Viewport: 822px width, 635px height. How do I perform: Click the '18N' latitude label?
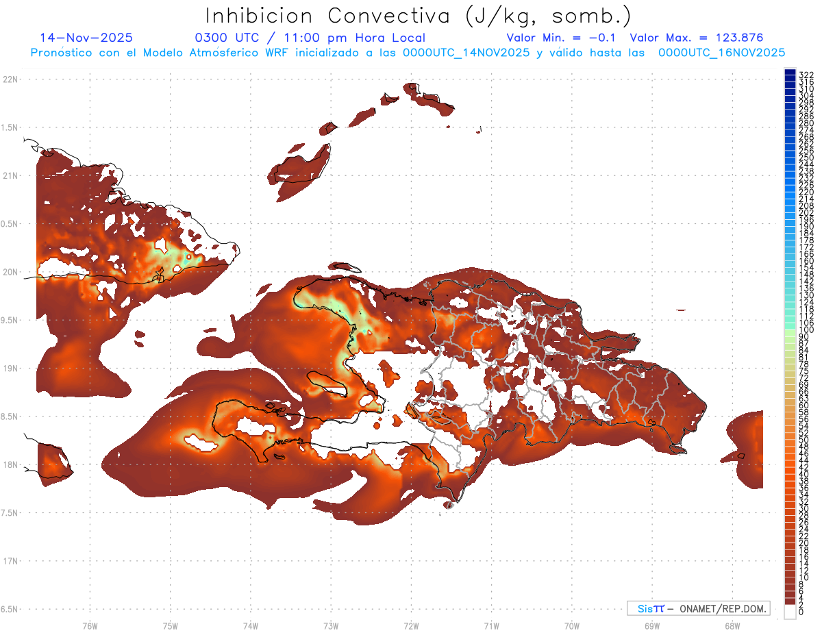(10, 464)
